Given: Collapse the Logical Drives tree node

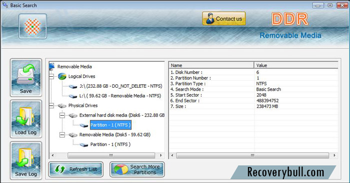Looking at the screenshot, I should [x=51, y=77].
